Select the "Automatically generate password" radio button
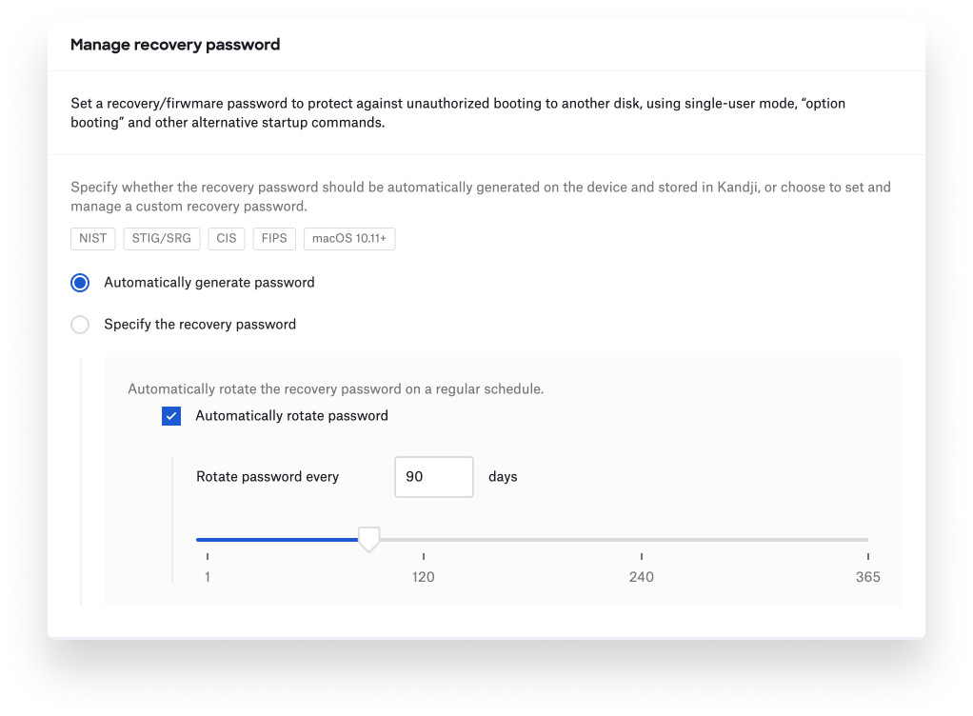The width and height of the screenshot is (973, 716). [80, 283]
